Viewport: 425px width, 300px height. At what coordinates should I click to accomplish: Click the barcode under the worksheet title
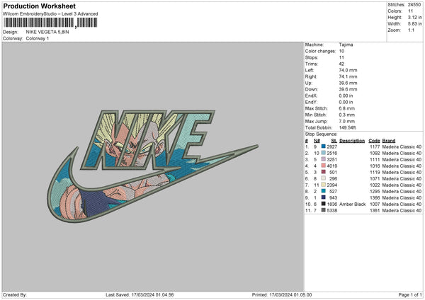click(50, 23)
